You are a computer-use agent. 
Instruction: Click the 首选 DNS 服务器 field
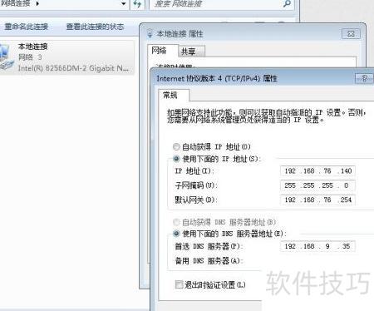(x=317, y=246)
